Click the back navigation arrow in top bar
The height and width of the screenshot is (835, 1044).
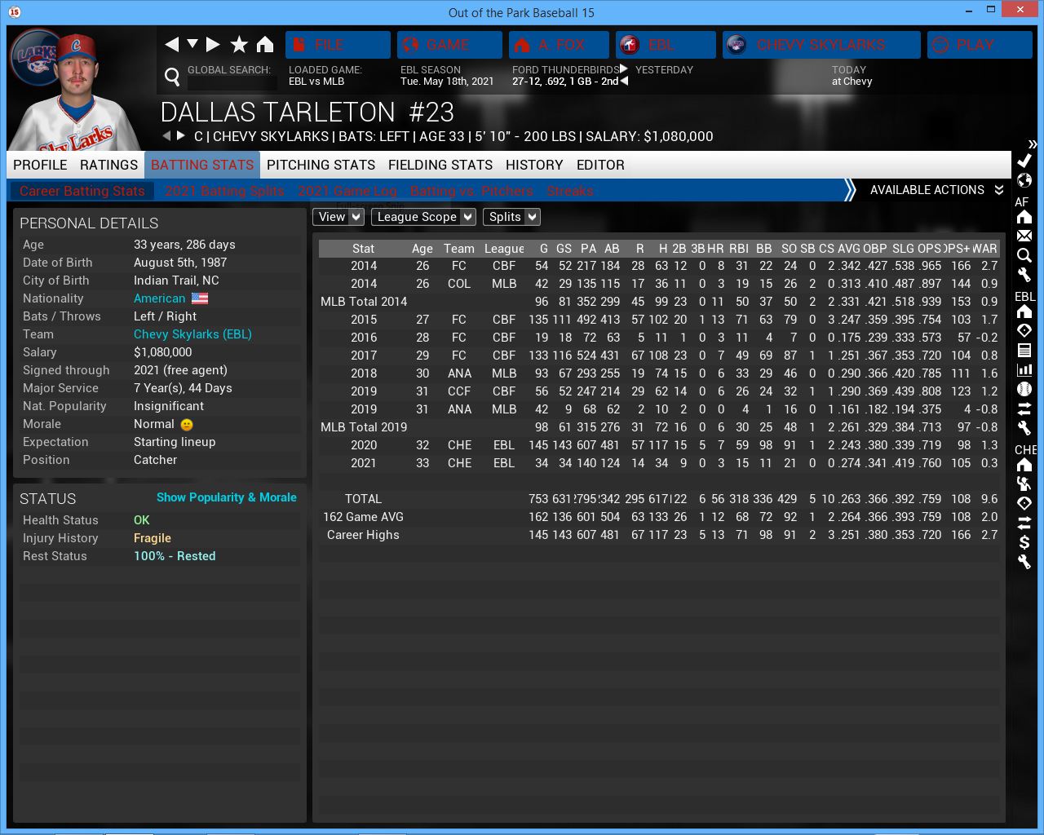(x=171, y=44)
